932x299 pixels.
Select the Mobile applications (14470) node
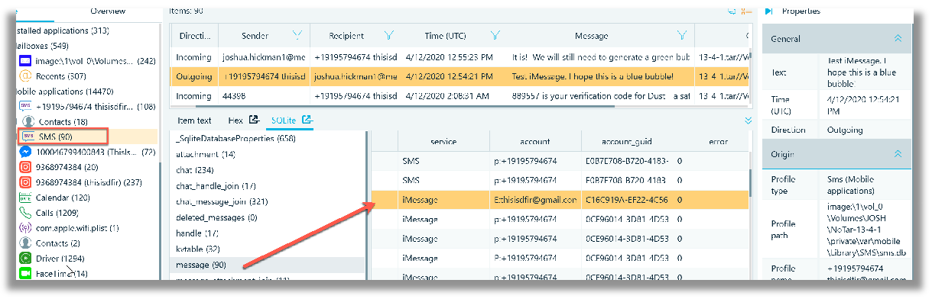[x=64, y=92]
